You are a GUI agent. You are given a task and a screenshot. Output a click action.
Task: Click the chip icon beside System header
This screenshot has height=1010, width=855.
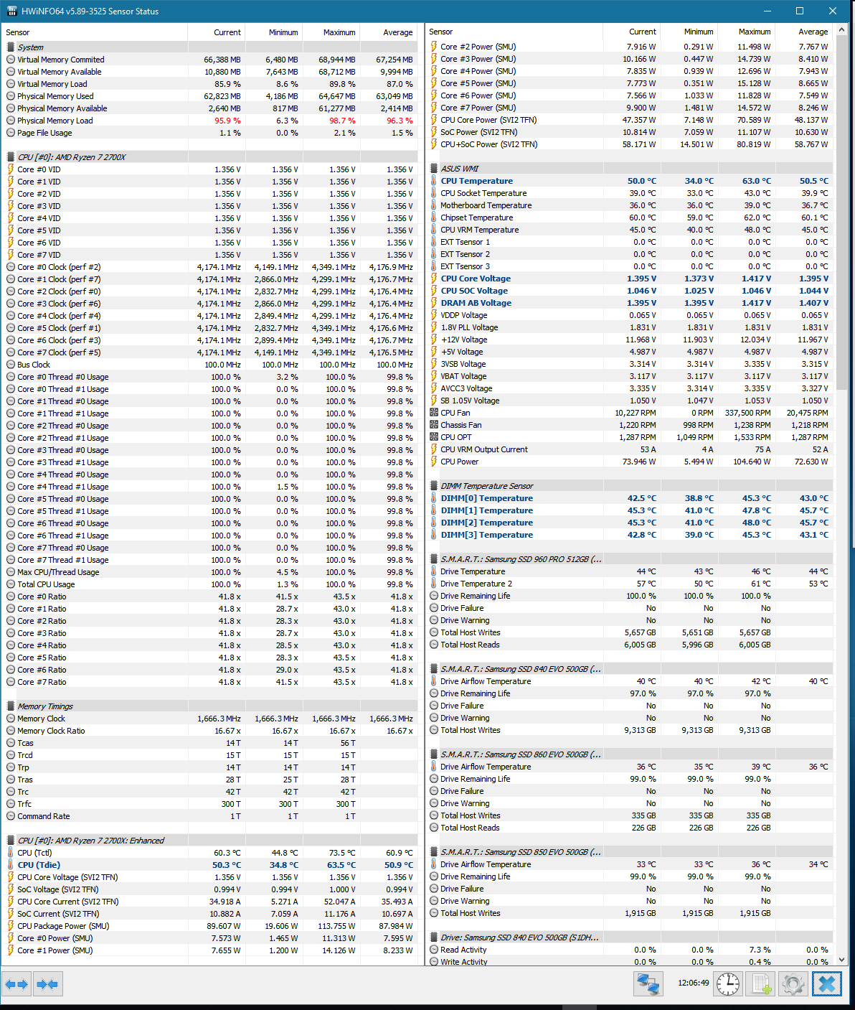pyautogui.click(x=11, y=47)
